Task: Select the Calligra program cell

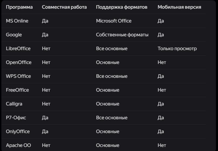Action: tap(14, 104)
